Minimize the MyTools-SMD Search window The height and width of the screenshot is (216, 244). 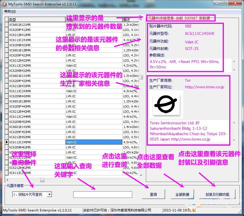[x=217, y=3]
